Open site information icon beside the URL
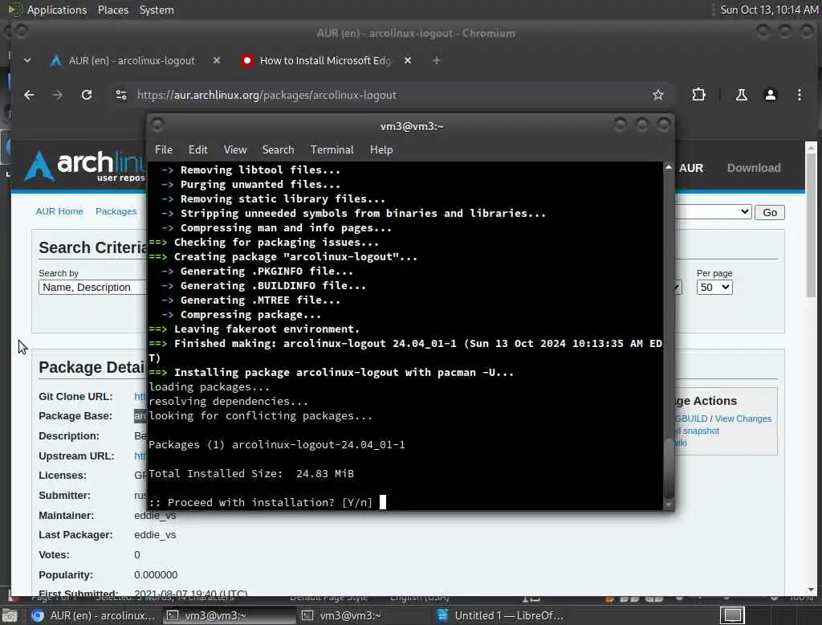The height and width of the screenshot is (625, 822). point(121,95)
